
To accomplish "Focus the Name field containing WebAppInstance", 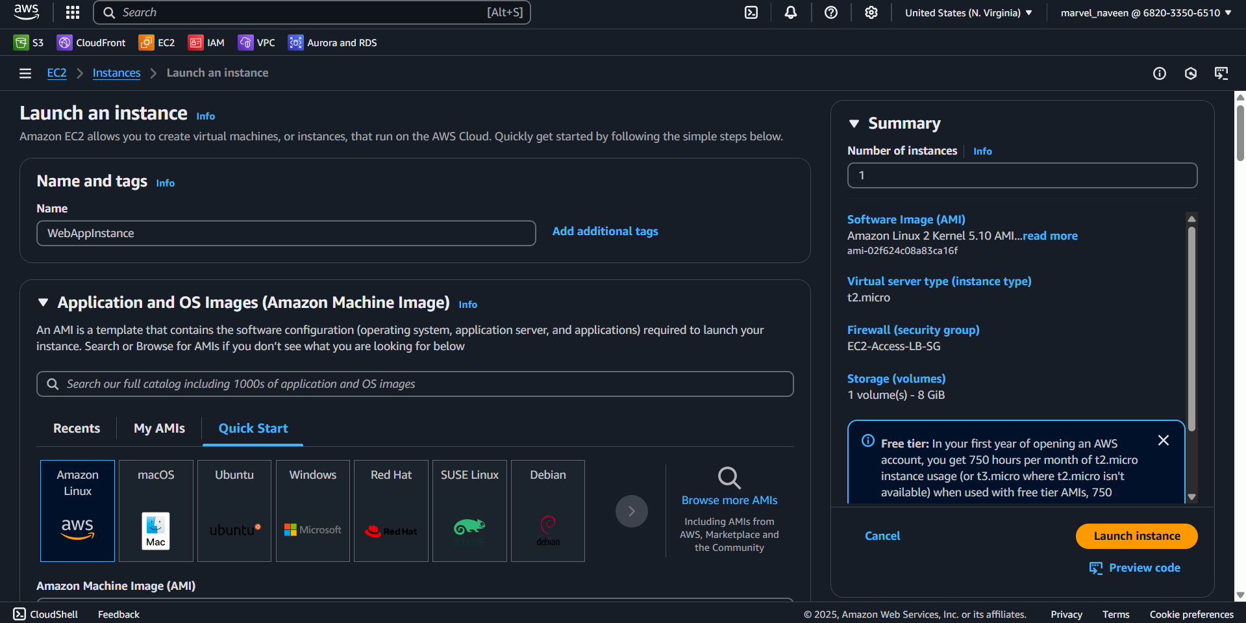I will pos(286,233).
